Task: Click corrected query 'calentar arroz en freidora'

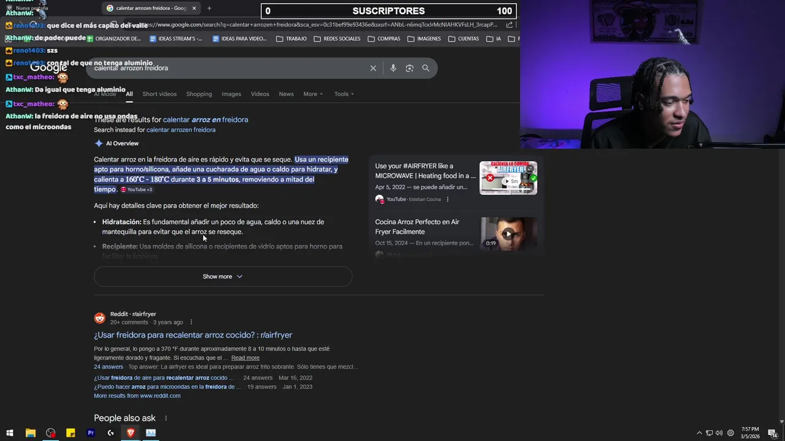Action: [205, 119]
